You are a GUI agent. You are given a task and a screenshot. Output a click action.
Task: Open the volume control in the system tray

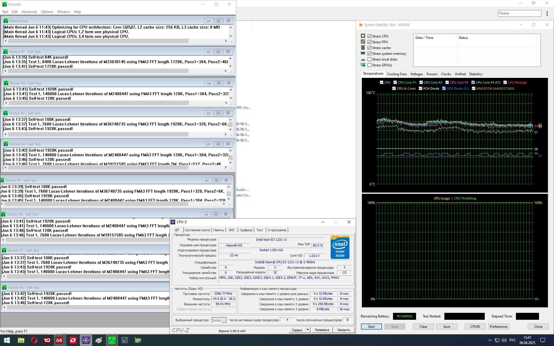pos(504,340)
